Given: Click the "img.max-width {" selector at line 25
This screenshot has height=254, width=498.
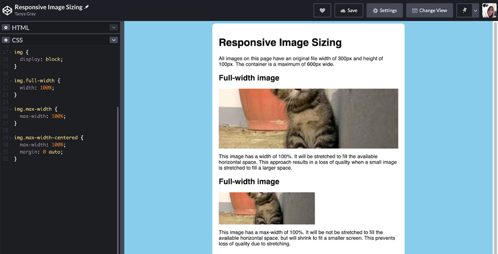Looking at the screenshot, I should pos(36,109).
